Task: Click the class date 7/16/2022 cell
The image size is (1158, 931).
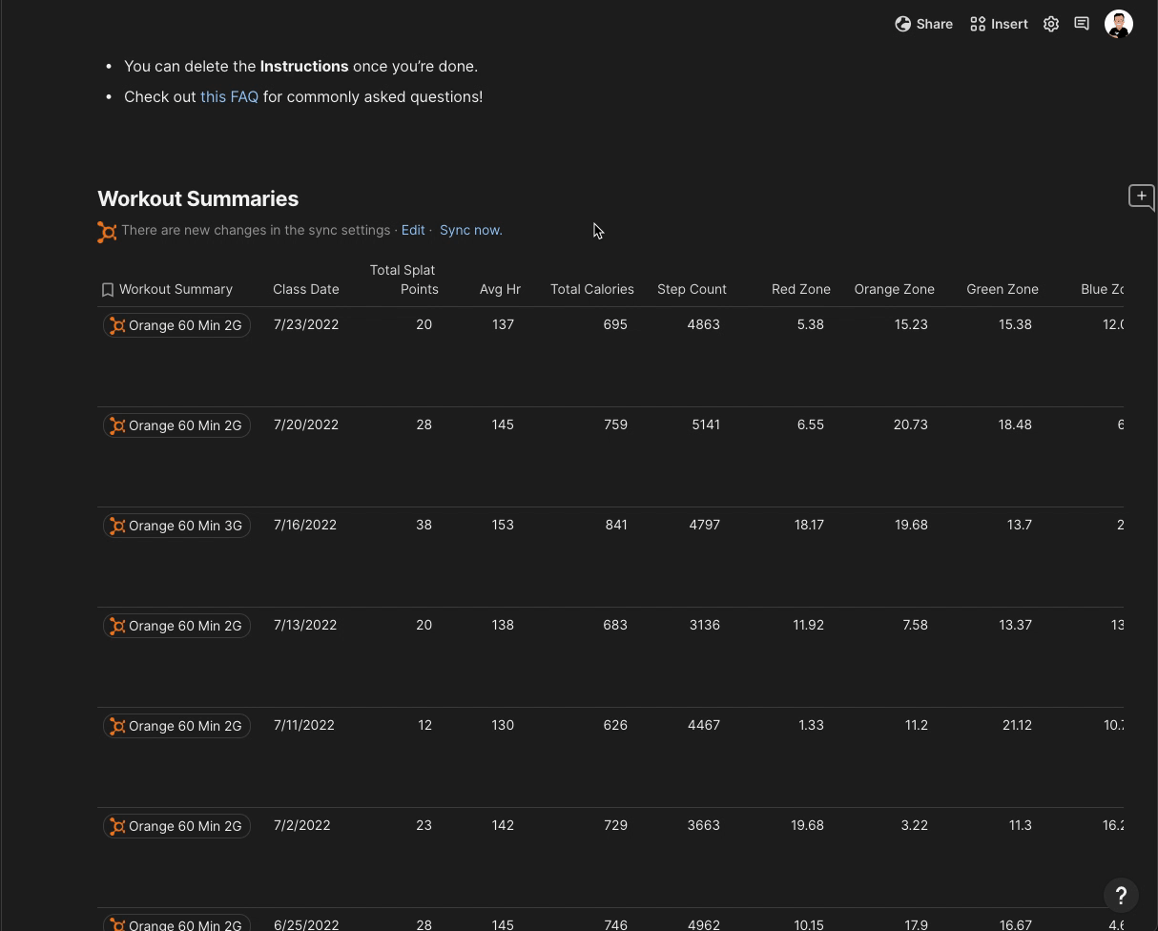Action: point(305,525)
